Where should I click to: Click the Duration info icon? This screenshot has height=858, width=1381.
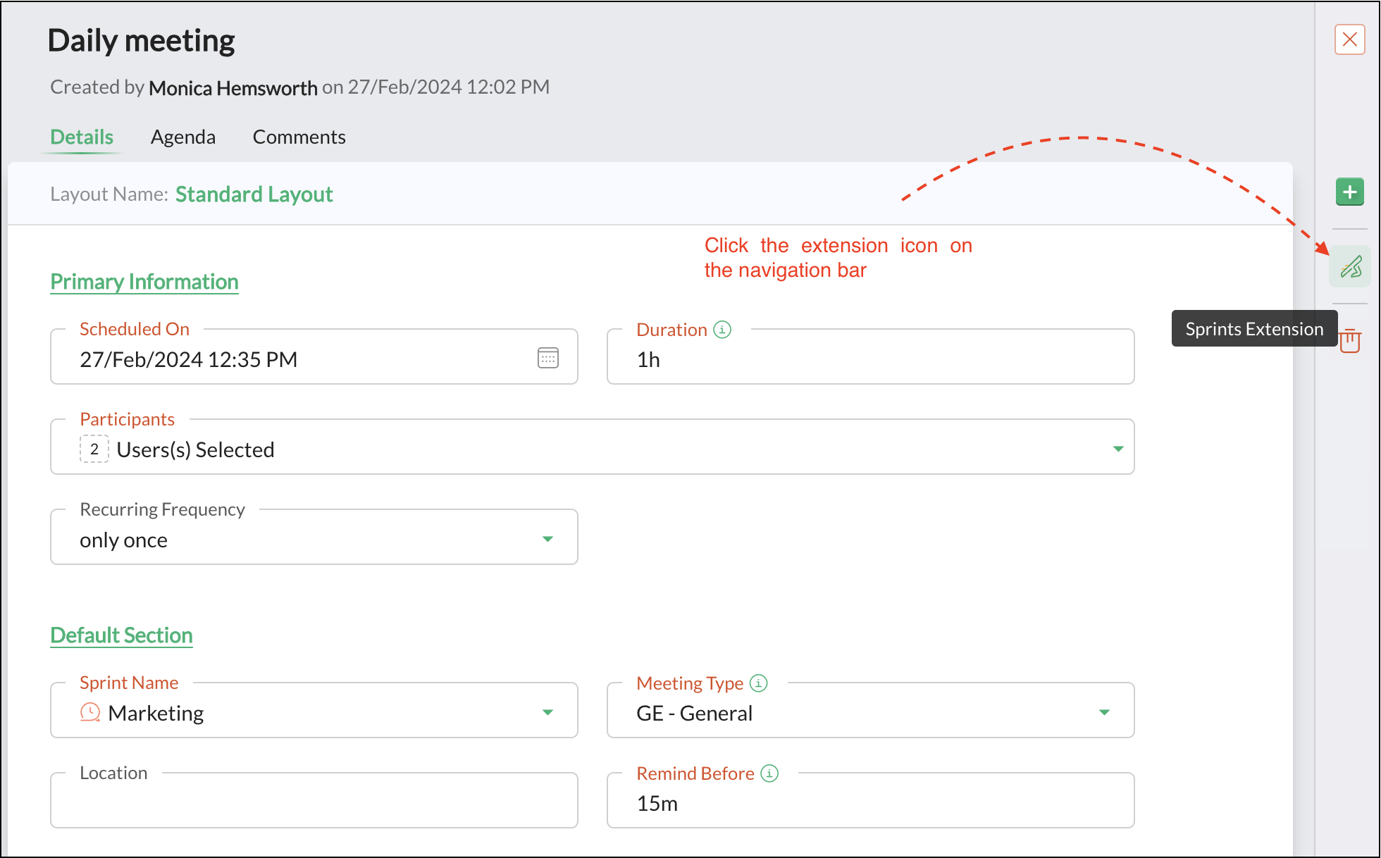point(722,330)
